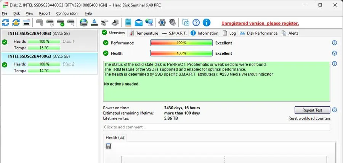Click the blue envelope email icon
This screenshot has width=343, height=163.
[x=138, y=22]
